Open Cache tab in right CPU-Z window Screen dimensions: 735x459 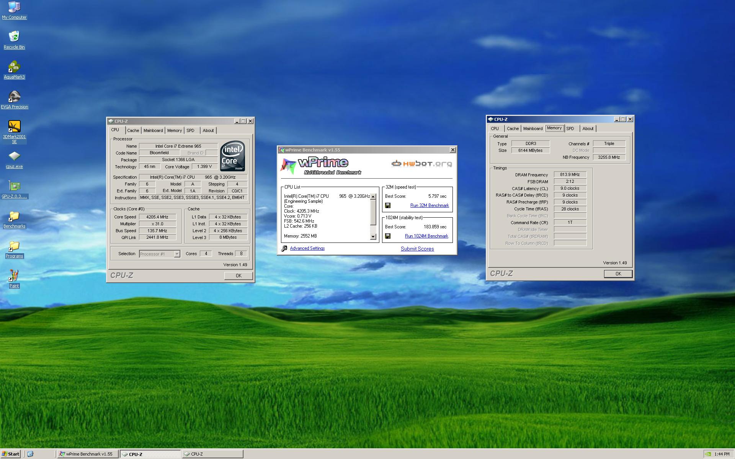pos(513,129)
